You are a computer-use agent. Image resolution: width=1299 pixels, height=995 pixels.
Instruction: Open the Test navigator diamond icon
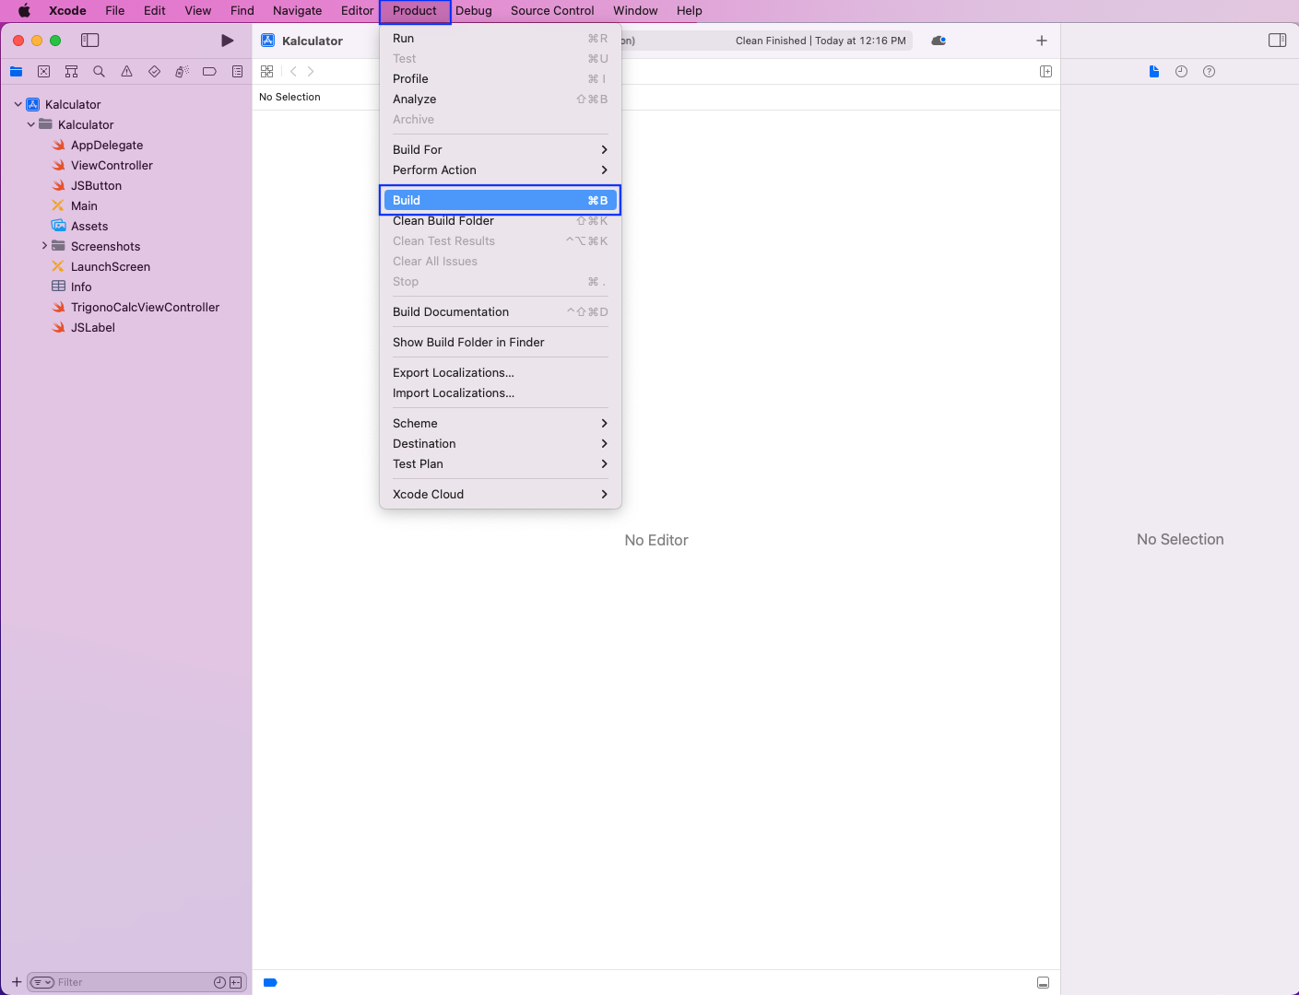[154, 71]
